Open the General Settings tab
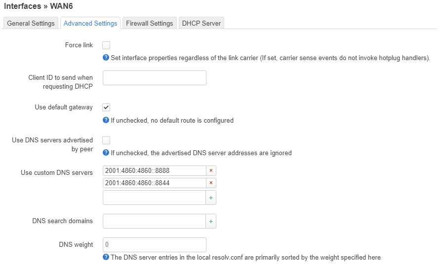The height and width of the screenshot is (266, 440). coord(31,23)
